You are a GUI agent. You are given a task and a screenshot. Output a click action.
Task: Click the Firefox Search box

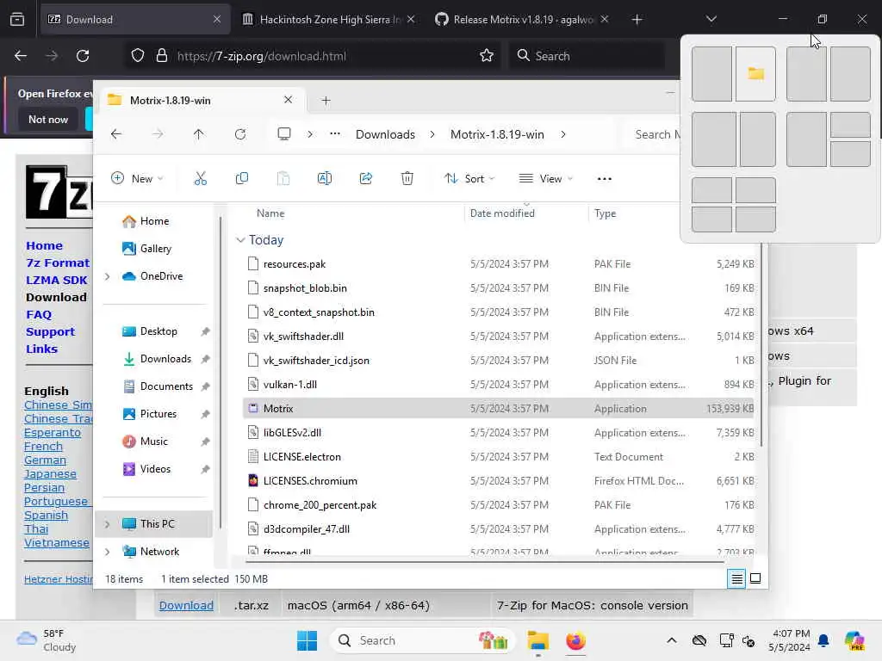click(x=587, y=56)
